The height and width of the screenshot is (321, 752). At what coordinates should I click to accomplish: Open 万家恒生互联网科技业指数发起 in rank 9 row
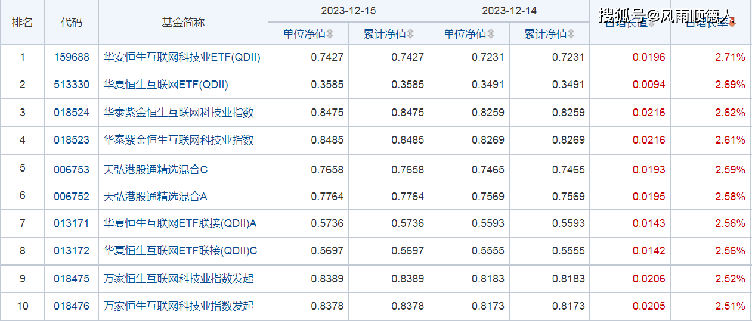(x=179, y=278)
